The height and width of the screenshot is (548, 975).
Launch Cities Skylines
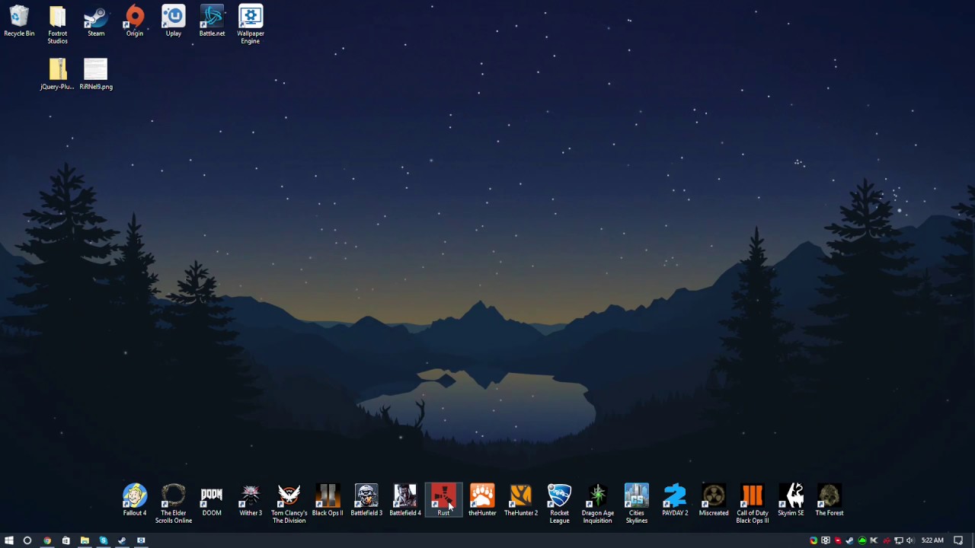tap(636, 496)
